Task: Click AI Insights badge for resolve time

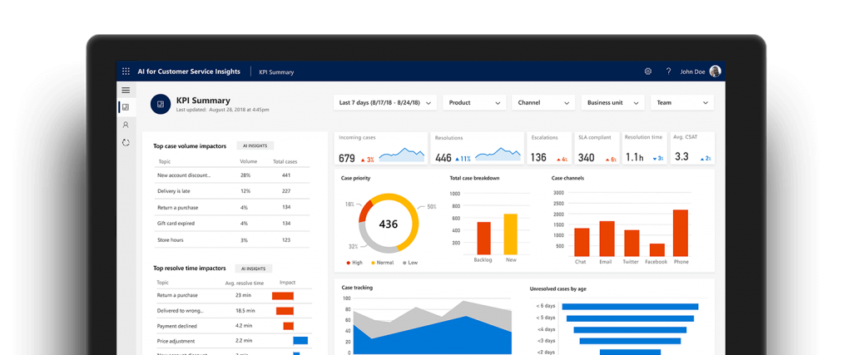Action: pos(253,269)
